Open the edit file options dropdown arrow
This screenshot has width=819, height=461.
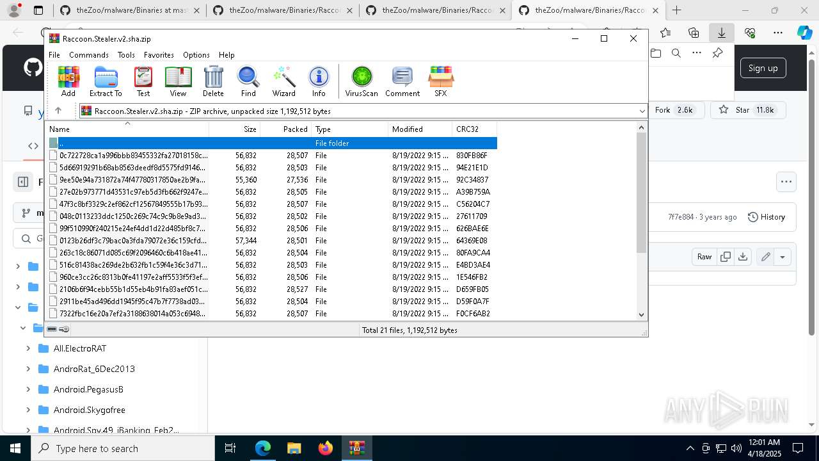pyautogui.click(x=782, y=257)
